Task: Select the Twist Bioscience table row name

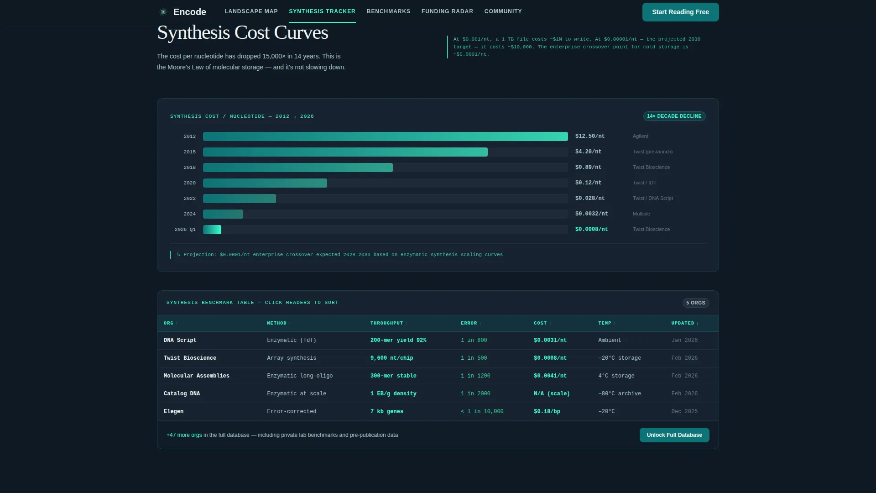Action: point(190,358)
